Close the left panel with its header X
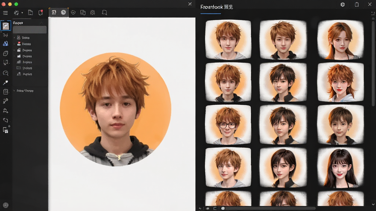376x211 pixels. click(41, 23)
